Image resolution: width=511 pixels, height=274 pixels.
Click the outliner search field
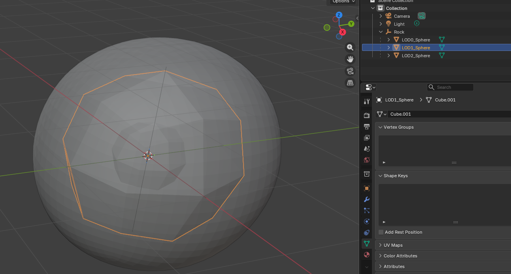coord(450,87)
